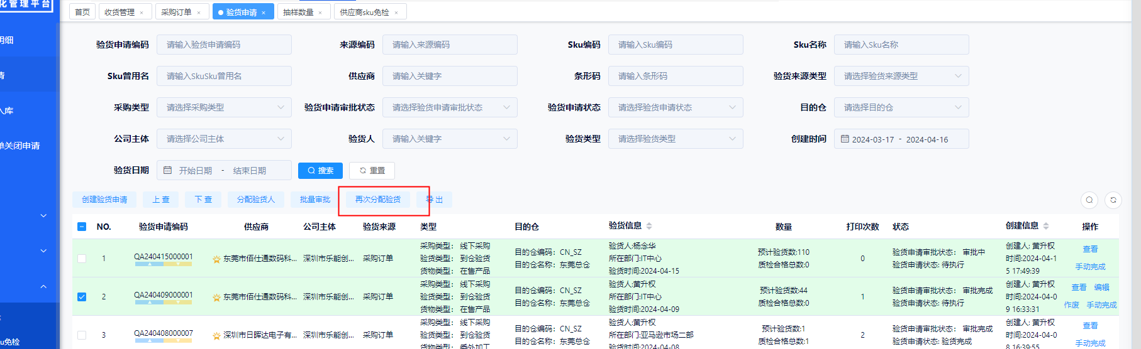Open the 验货来源类型 dropdown
The image size is (1141, 349).
point(901,76)
